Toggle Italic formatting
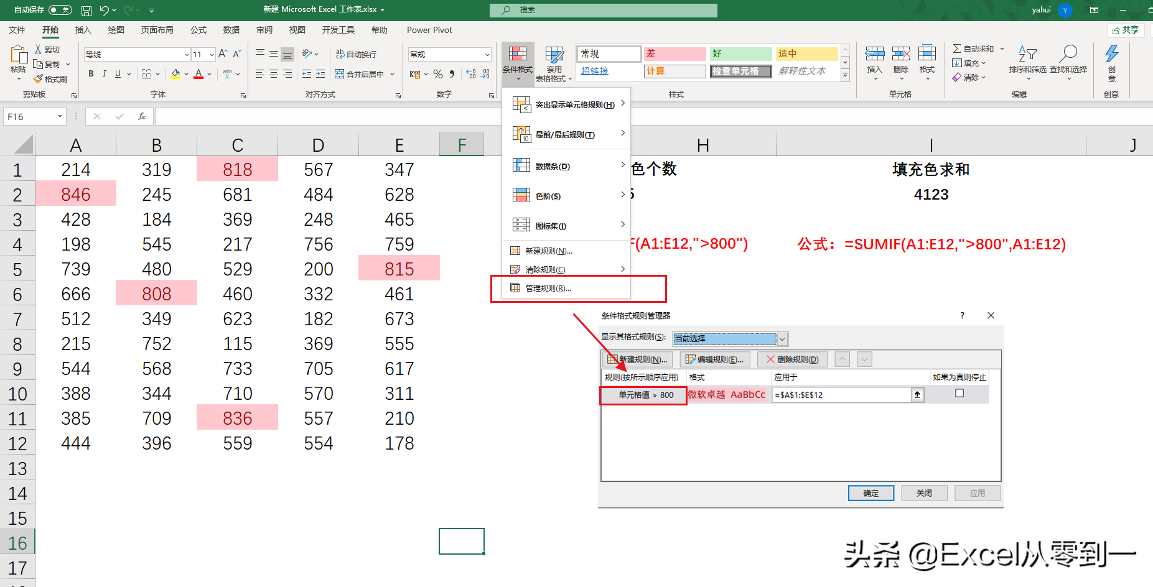The width and height of the screenshot is (1153, 587). coord(104,73)
